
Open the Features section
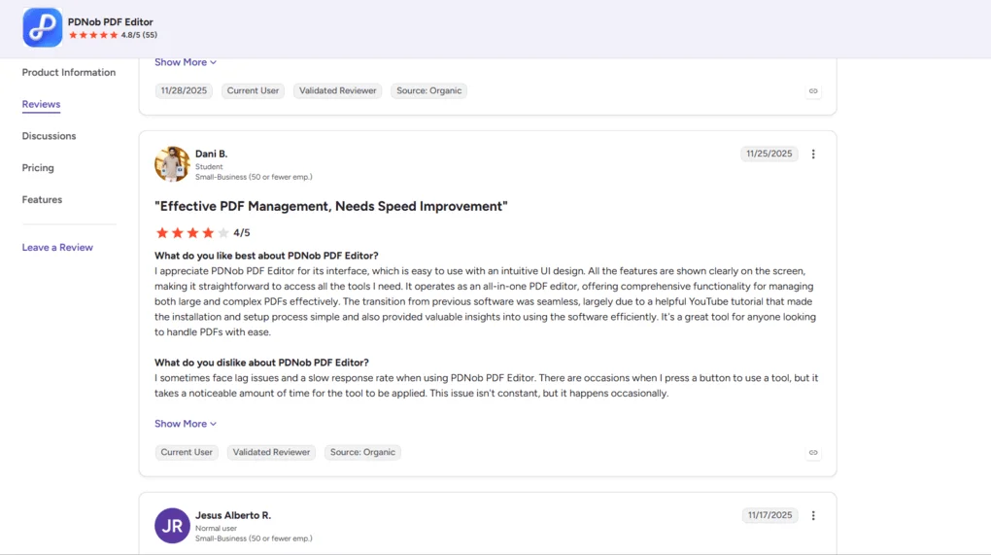[x=42, y=200]
